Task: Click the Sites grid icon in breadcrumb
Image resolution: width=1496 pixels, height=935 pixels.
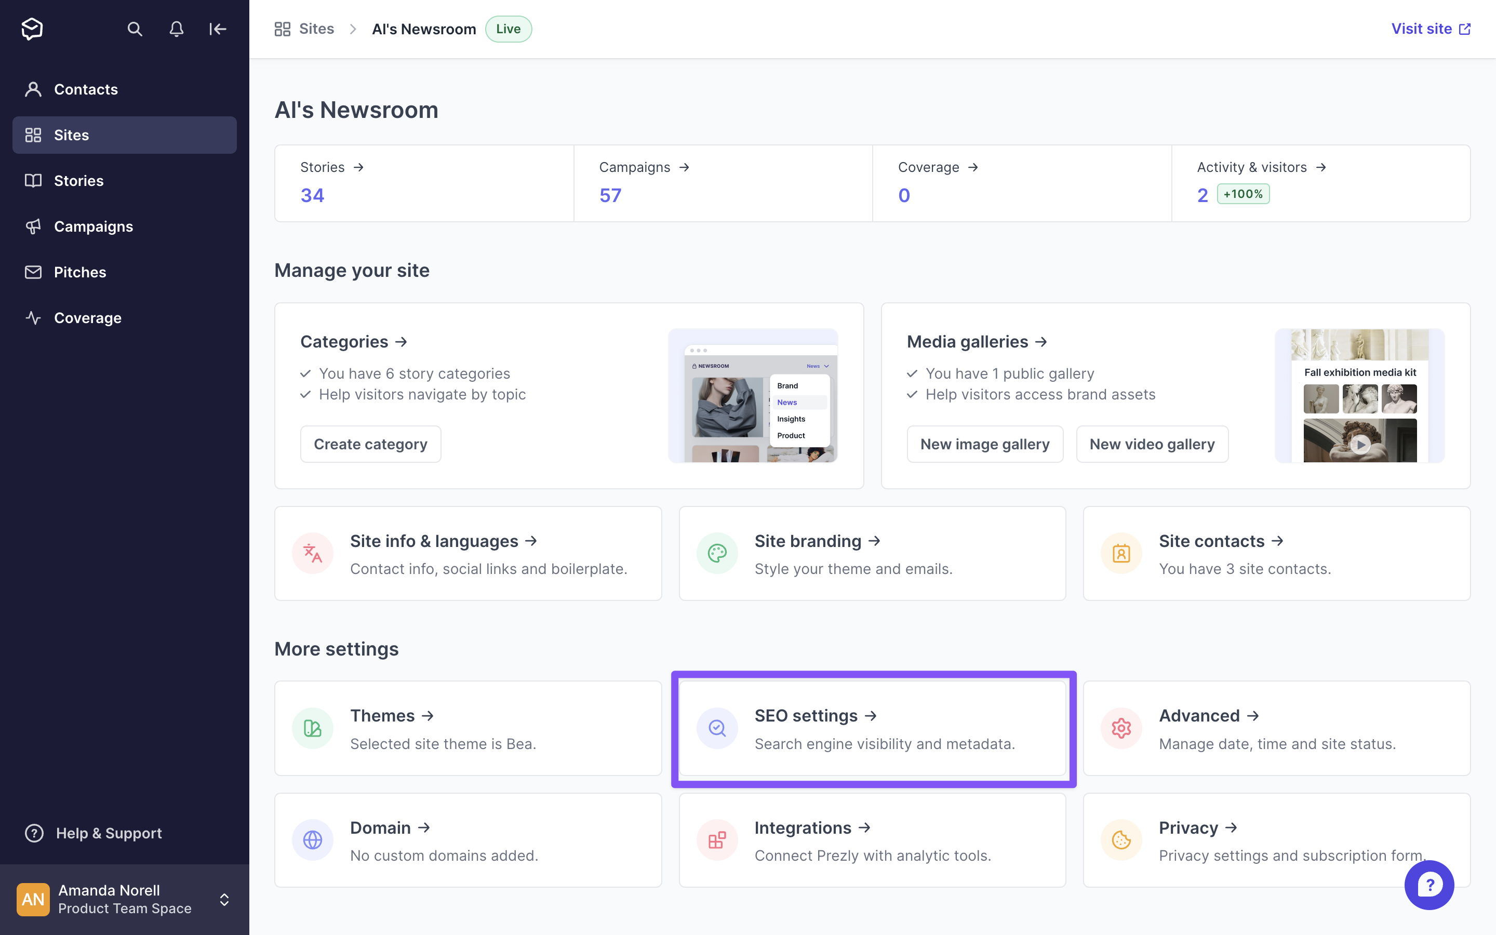Action: pyautogui.click(x=283, y=29)
